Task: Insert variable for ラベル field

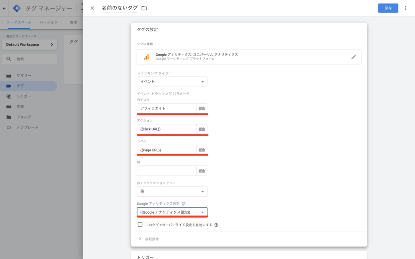Action: (202, 150)
